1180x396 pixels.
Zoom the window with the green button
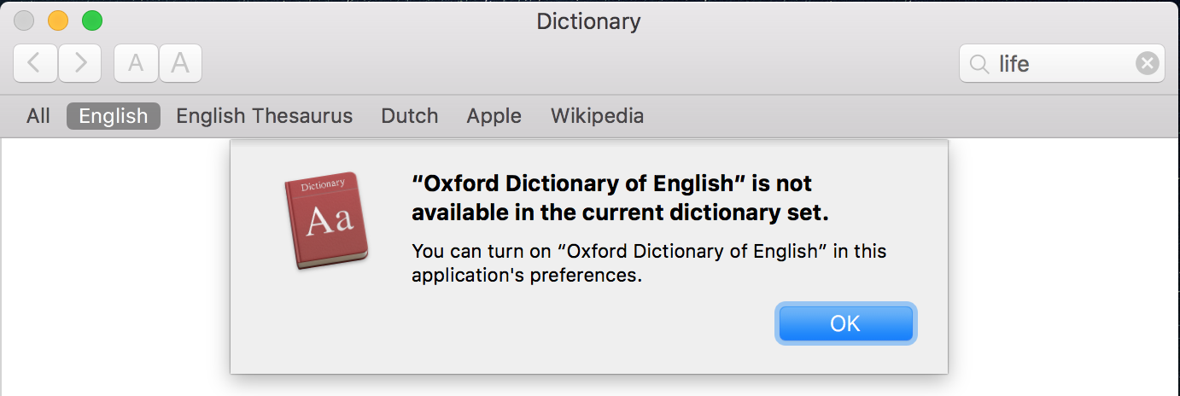pyautogui.click(x=91, y=20)
